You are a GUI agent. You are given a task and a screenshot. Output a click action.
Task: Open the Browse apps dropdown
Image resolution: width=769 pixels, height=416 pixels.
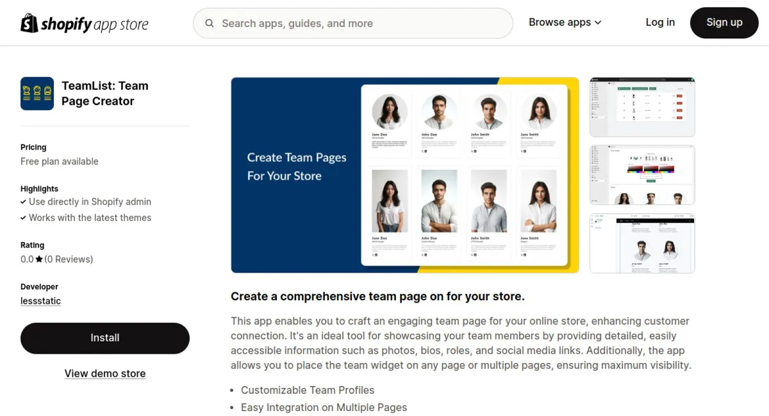[x=560, y=22]
